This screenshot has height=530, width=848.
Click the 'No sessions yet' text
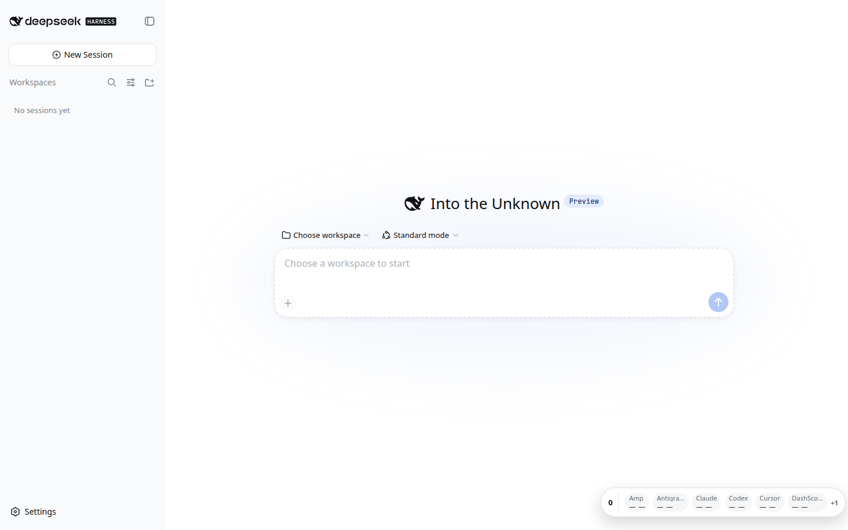click(42, 110)
